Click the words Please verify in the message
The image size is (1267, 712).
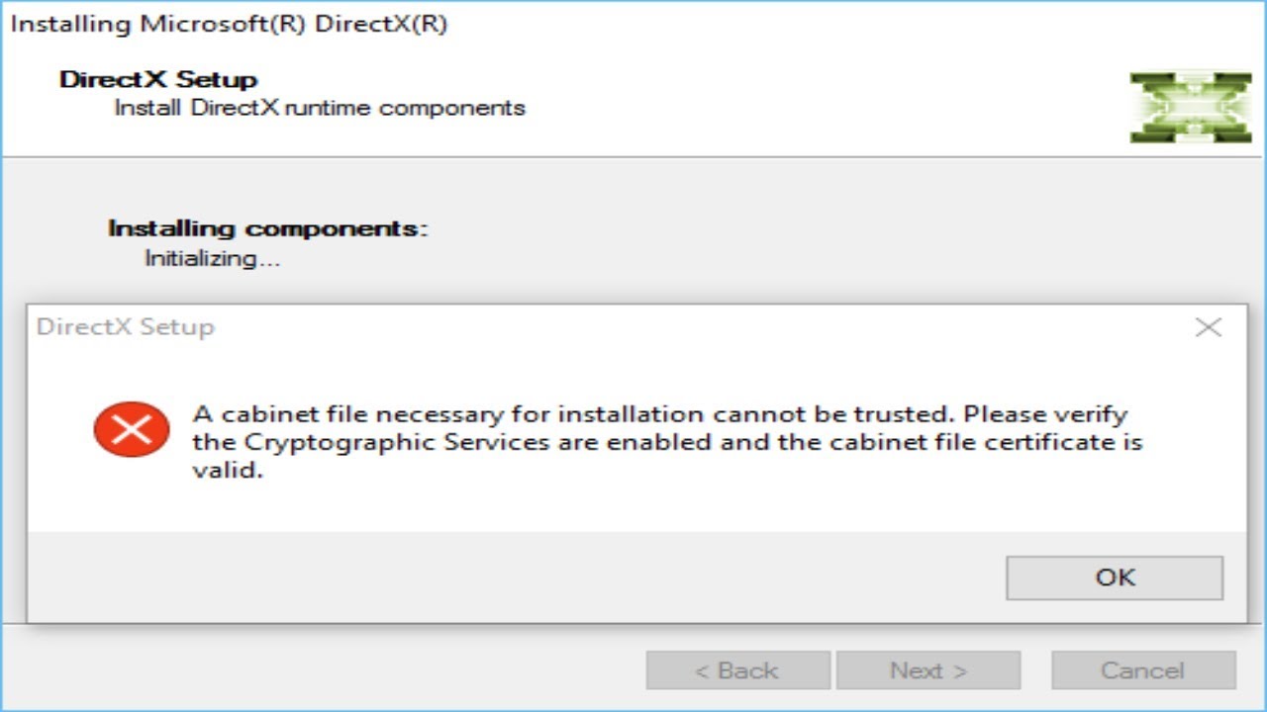pos(1046,413)
